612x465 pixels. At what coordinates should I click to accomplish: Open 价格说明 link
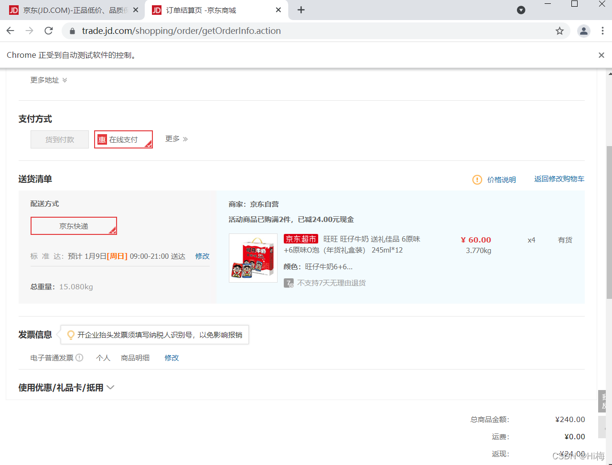(x=502, y=180)
